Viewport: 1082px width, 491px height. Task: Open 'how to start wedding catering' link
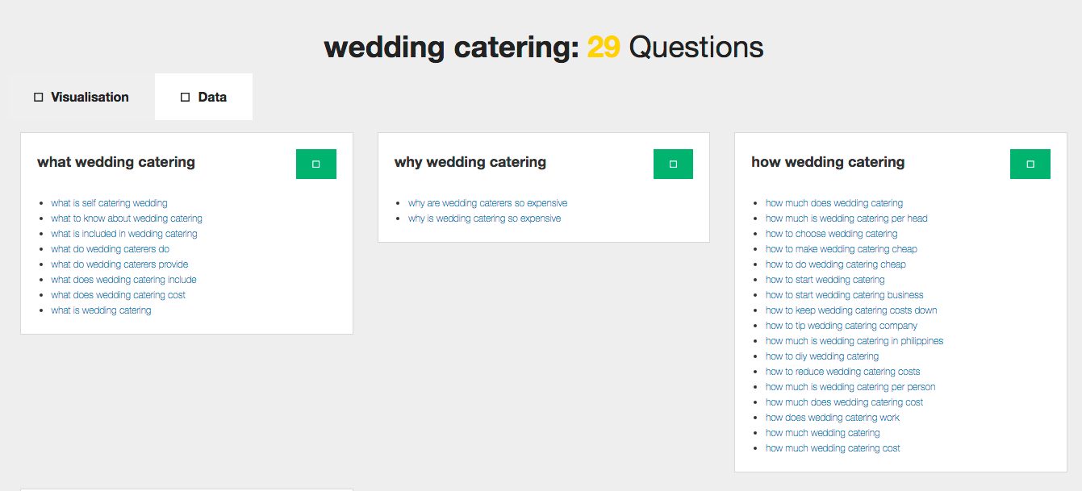825,280
